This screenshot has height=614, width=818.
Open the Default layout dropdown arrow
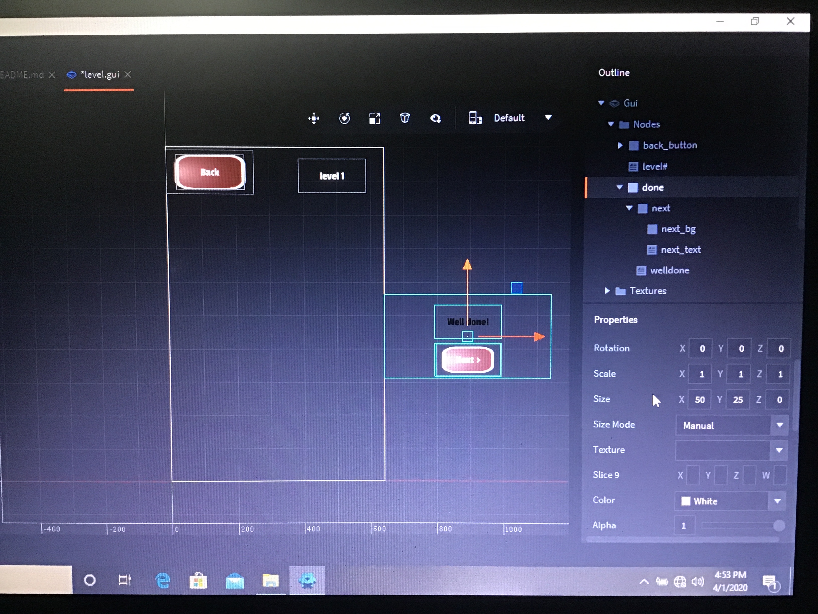548,118
